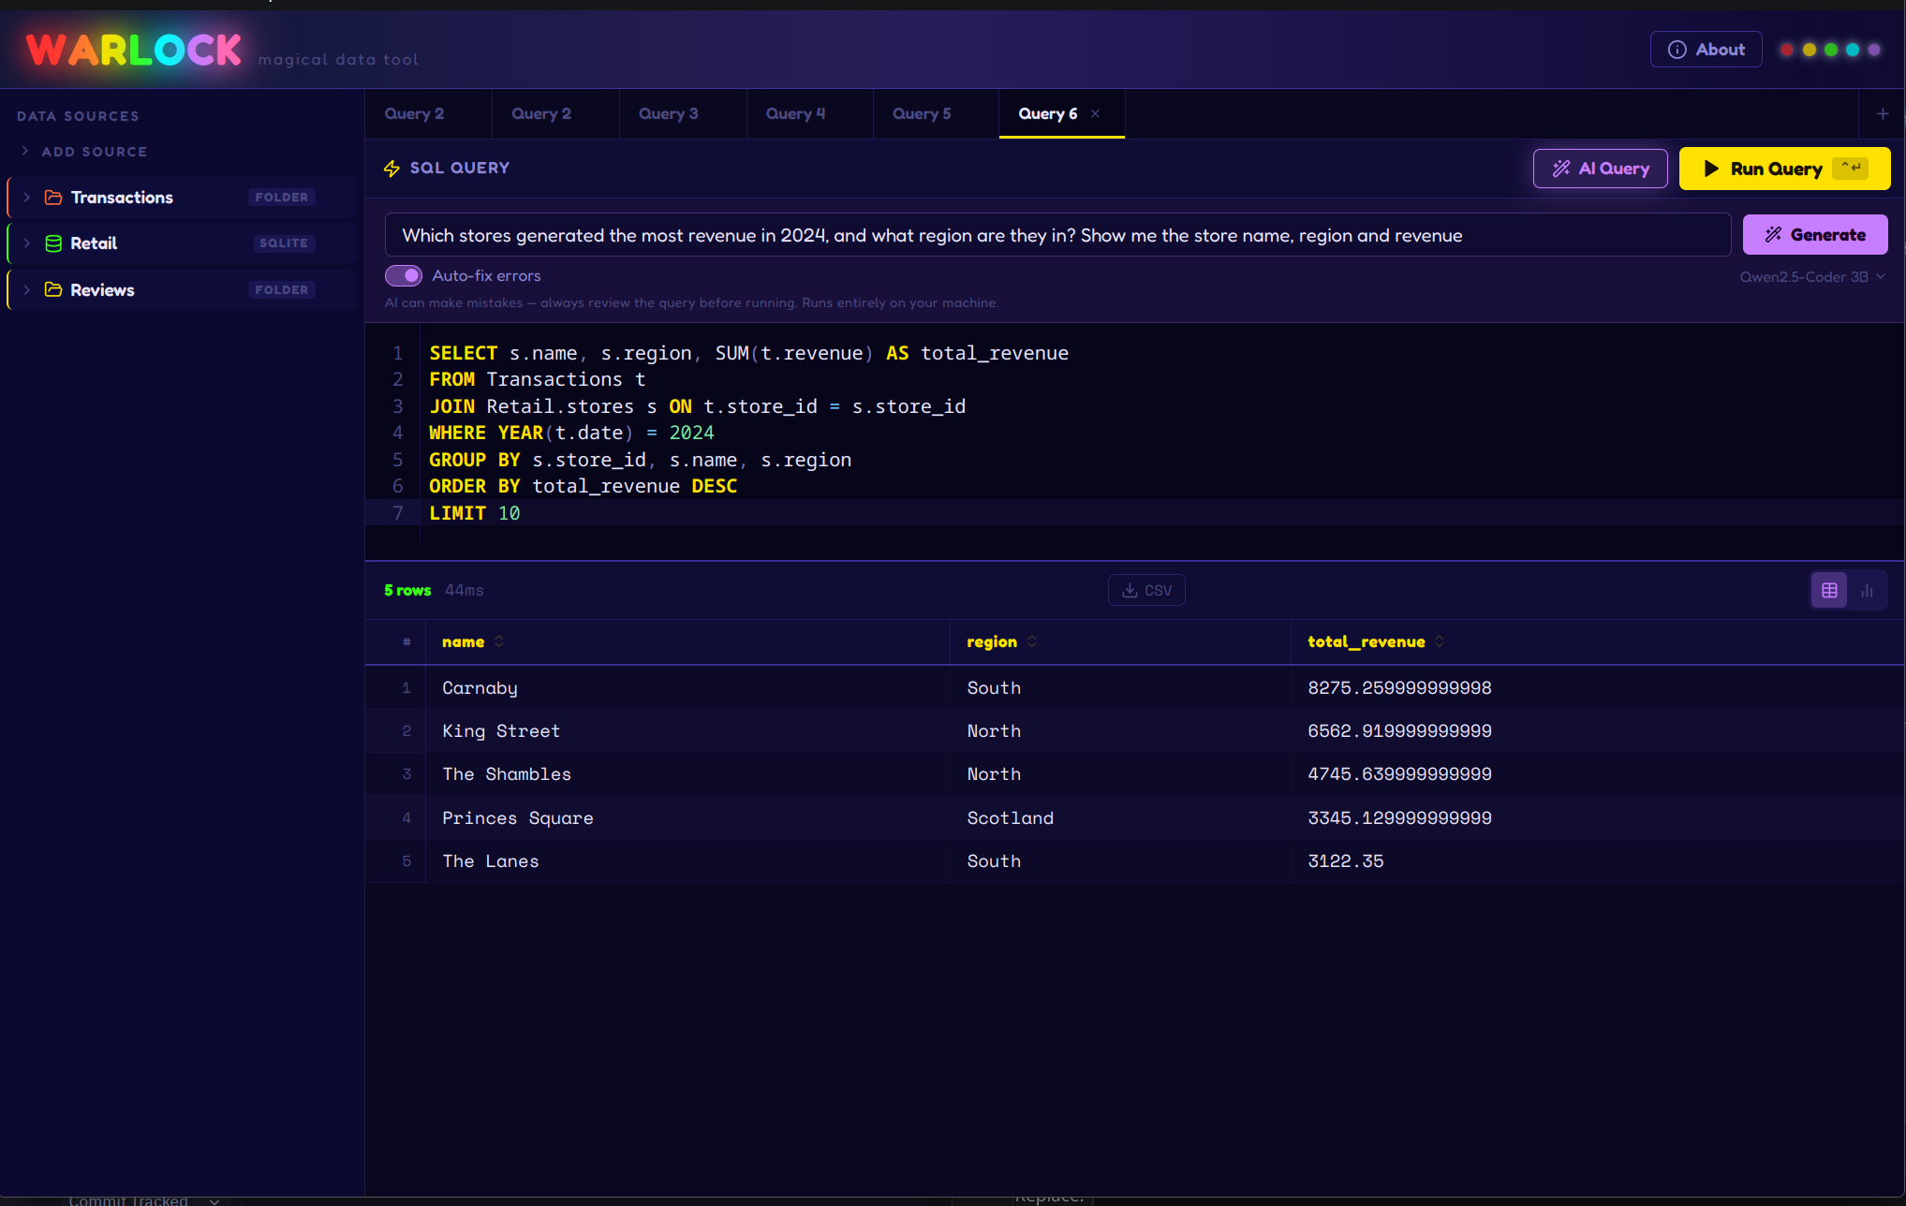Viewport: 1906px width, 1206px height.
Task: Click the AI Query sparkle icon
Action: 1560,169
